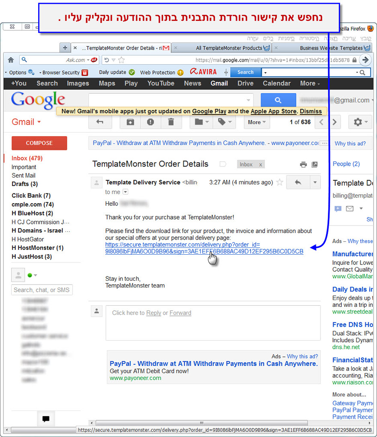Screen dimensions: 377x437
Task: Click the reload arrow in the address bar
Action: click(107, 60)
